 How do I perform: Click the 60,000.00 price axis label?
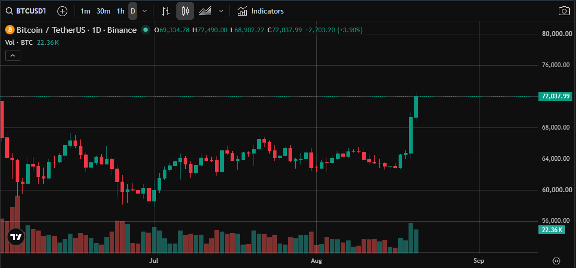[x=557, y=190]
